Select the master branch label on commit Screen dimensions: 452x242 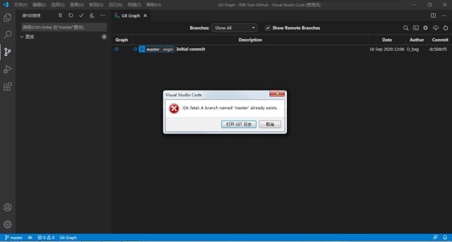click(153, 49)
